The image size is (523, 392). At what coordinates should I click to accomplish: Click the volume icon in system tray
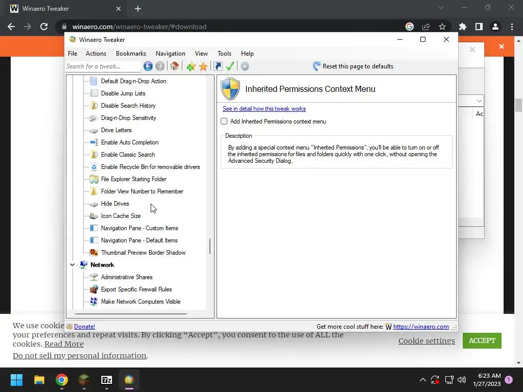point(462,380)
